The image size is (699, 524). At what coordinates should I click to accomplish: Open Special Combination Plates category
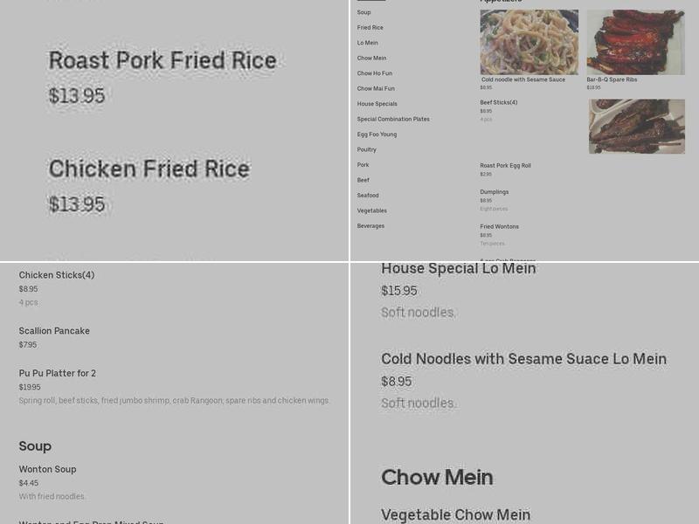pyautogui.click(x=393, y=119)
